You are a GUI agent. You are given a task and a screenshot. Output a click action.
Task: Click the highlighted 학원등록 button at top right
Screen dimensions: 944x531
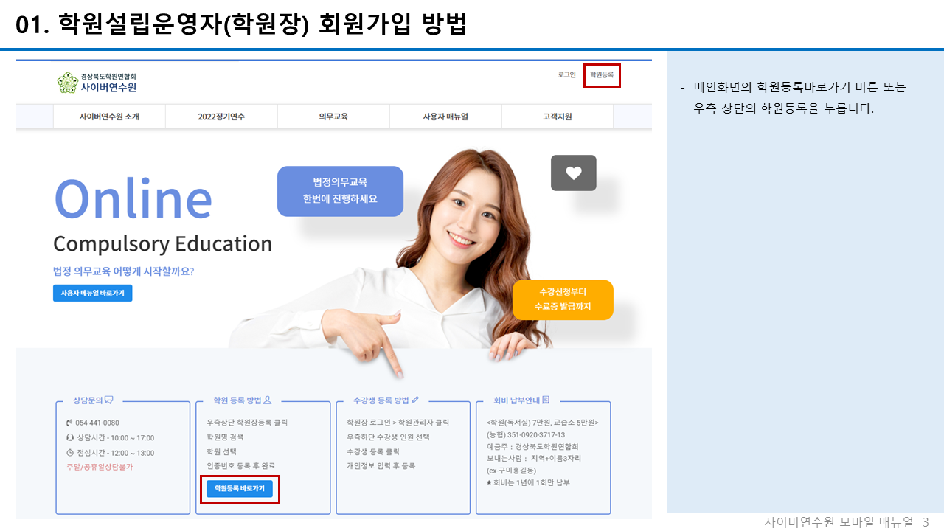coord(602,76)
